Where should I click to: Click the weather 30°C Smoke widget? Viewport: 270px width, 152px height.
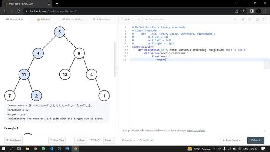tap(199, 149)
